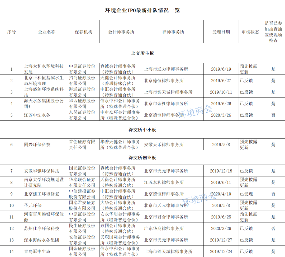This screenshot has width=285, height=257.
Task: Click the 已受理 status cell
Action: pyautogui.click(x=250, y=194)
